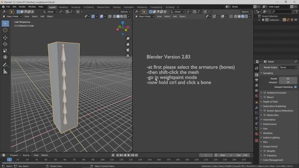Open the Render Engine dropdown
Screen dimensions: 299x168
click(x=288, y=67)
